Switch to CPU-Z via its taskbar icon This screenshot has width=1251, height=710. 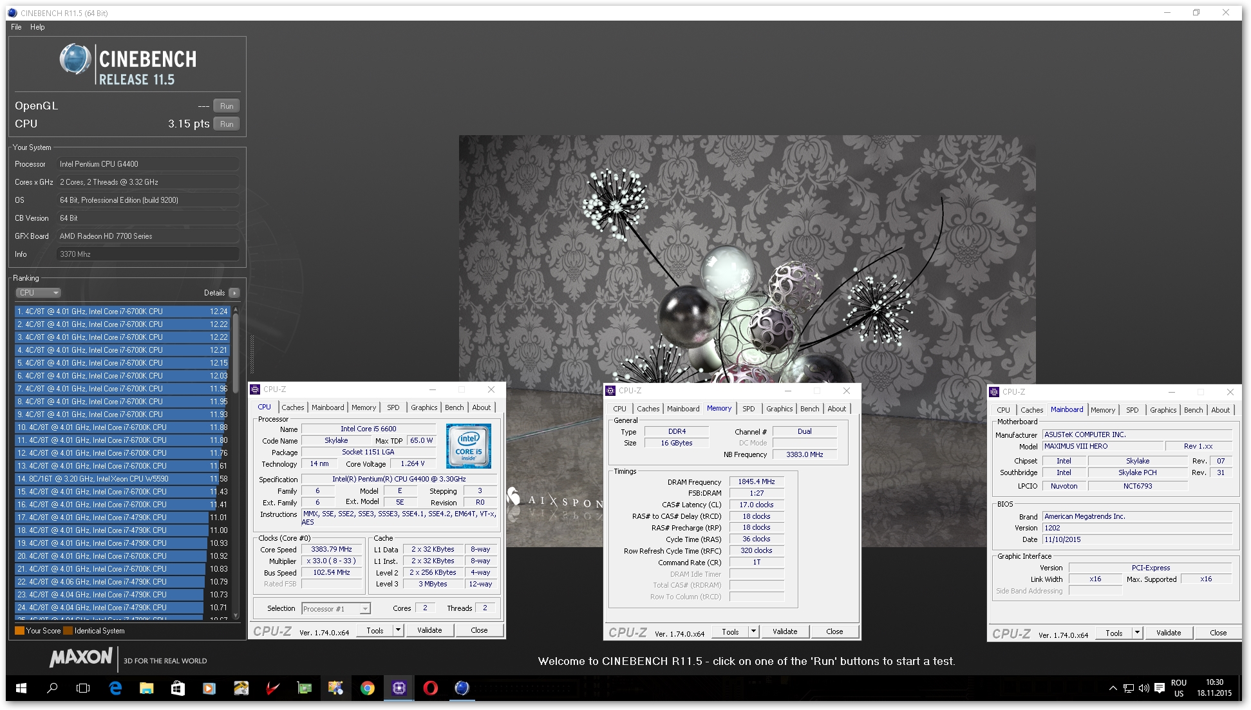tap(399, 688)
